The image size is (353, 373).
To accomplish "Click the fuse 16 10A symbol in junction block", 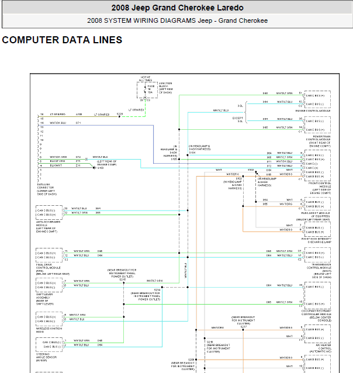I will pyautogui.click(x=146, y=89).
